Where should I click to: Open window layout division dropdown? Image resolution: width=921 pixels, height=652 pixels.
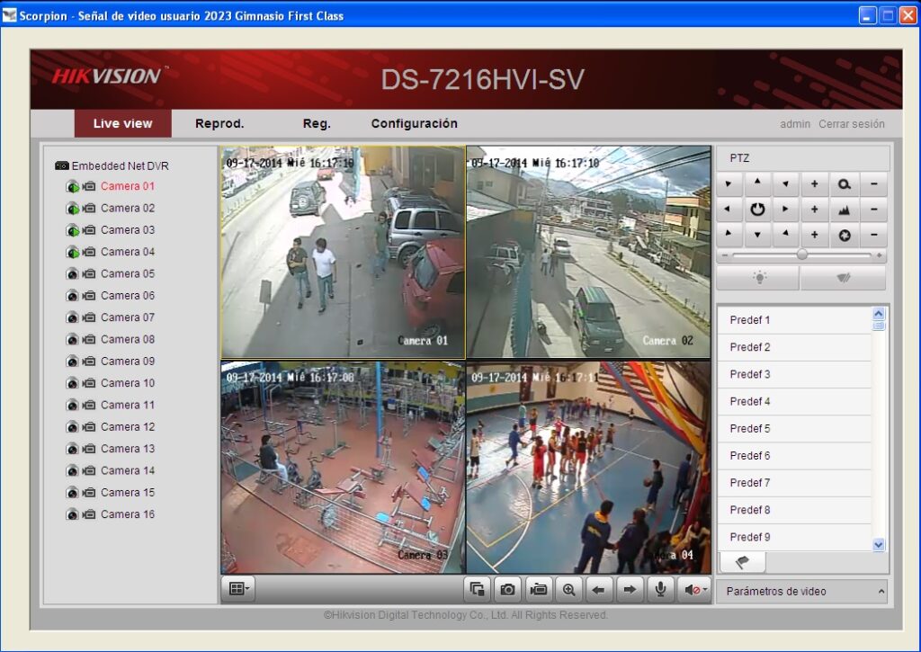point(238,588)
